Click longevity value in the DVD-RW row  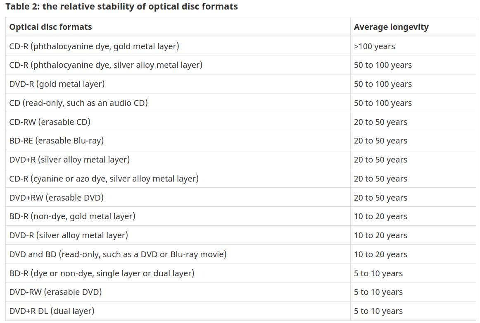[x=378, y=292]
